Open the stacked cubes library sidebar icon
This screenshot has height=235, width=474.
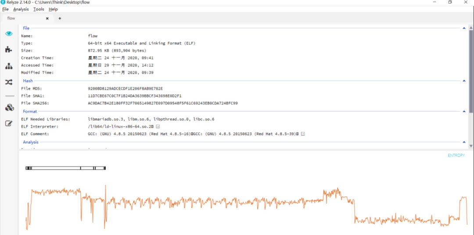(9, 108)
